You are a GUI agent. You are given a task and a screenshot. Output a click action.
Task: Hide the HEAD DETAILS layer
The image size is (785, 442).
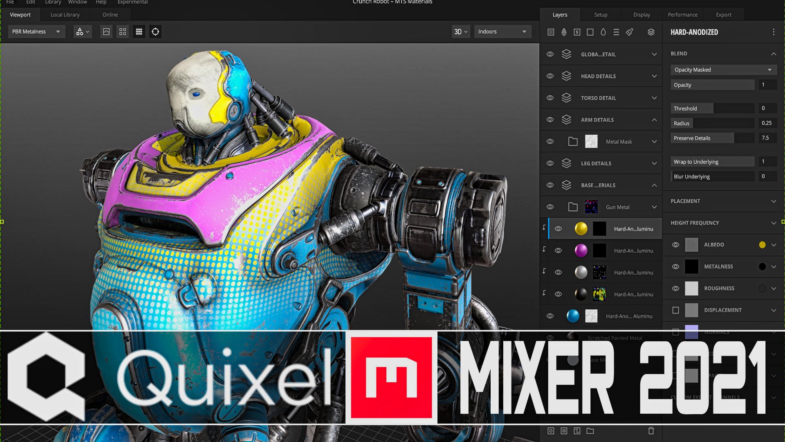click(550, 76)
